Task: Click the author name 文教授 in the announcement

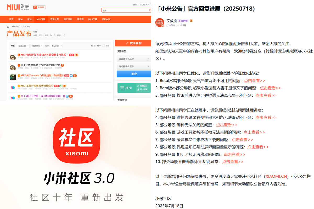Action: point(172,21)
